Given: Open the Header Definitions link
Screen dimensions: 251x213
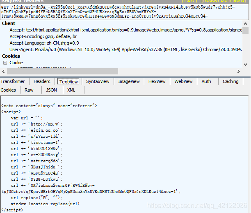Looking at the screenshot, I should pos(224,1).
